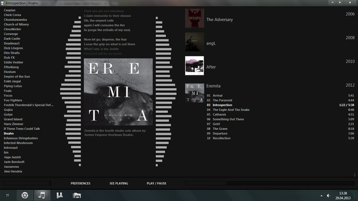Open the Chrome icon in taskbar
Screen dimensions: 358x201
[25, 195]
